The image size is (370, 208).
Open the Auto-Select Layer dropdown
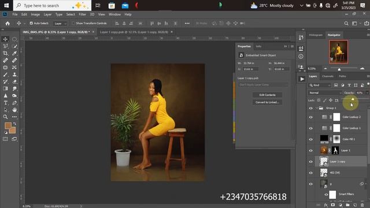60,23
